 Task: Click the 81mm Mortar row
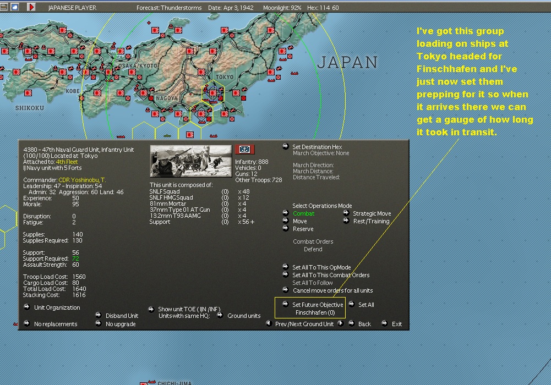(198, 204)
